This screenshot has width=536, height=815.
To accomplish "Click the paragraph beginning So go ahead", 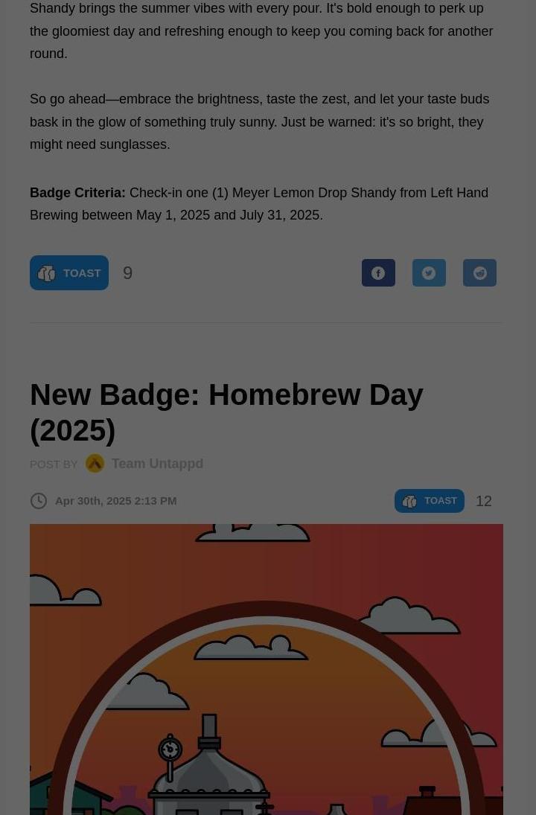I will click(260, 121).
